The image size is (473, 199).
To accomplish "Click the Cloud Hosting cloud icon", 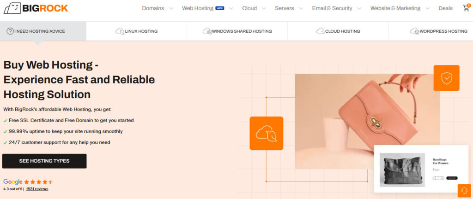I will click(x=321, y=31).
